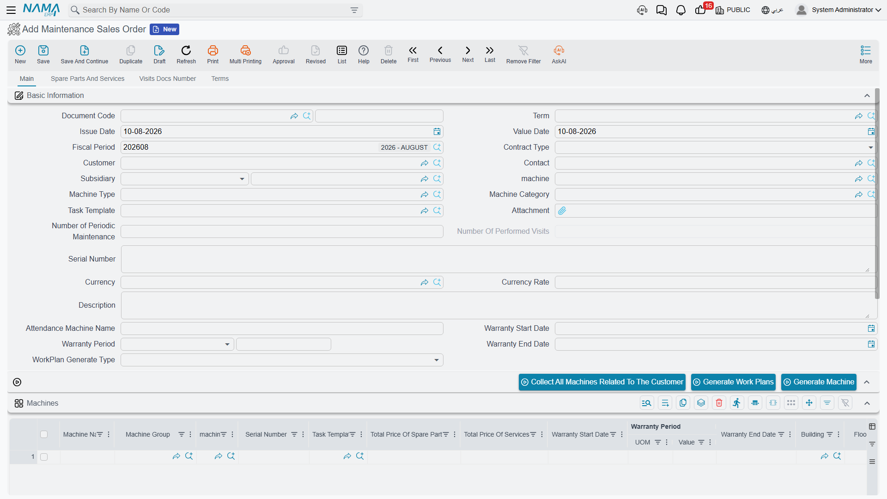Open Serial Number column options menu

coord(303,434)
